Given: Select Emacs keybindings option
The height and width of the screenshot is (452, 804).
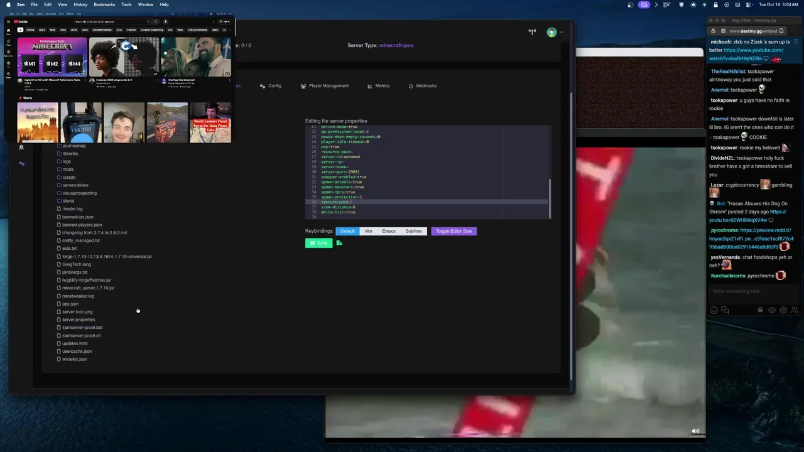Looking at the screenshot, I should 389,231.
